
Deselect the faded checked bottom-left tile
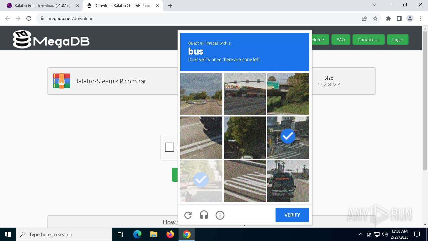(x=201, y=181)
